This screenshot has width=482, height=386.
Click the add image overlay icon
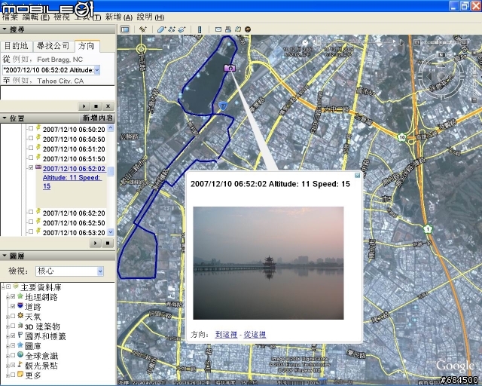[182, 29]
